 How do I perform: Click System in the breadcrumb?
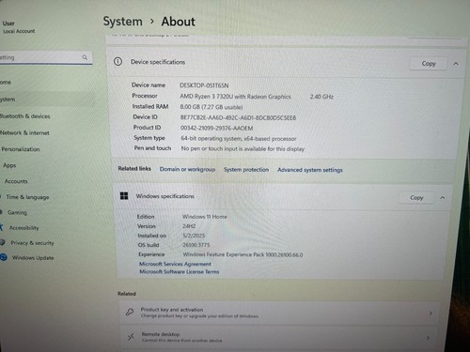[123, 22]
